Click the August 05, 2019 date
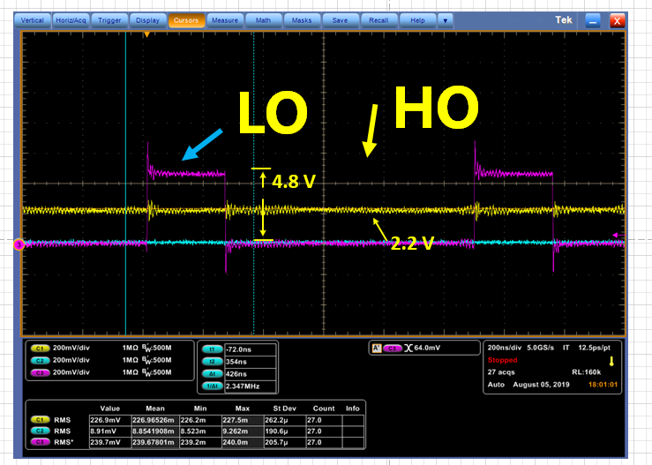The width and height of the screenshot is (652, 465). click(x=541, y=385)
